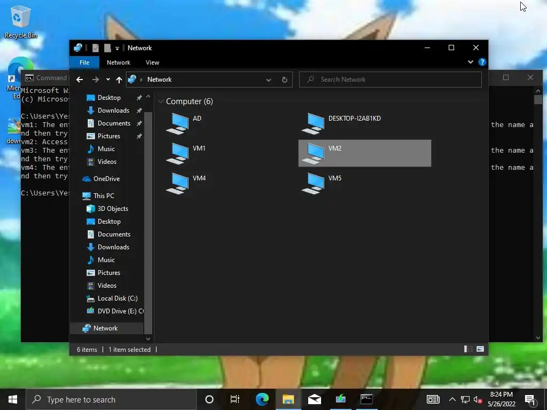Viewport: 547px width, 410px height.
Task: Show hidden system tray icons
Action: click(452, 399)
